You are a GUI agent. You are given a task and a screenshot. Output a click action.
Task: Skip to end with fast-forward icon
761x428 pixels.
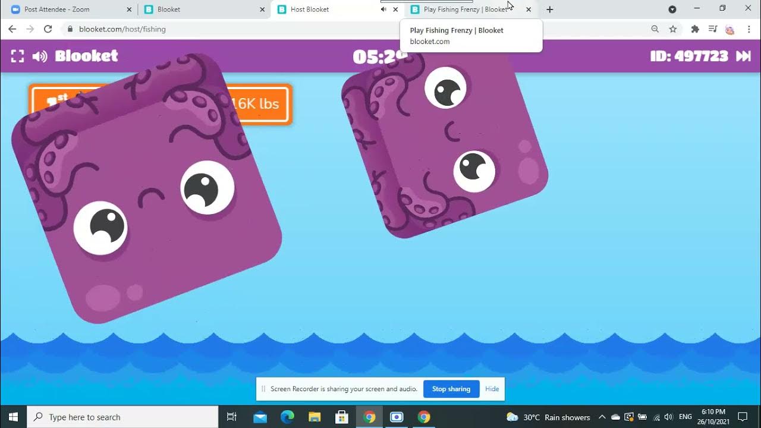point(743,56)
